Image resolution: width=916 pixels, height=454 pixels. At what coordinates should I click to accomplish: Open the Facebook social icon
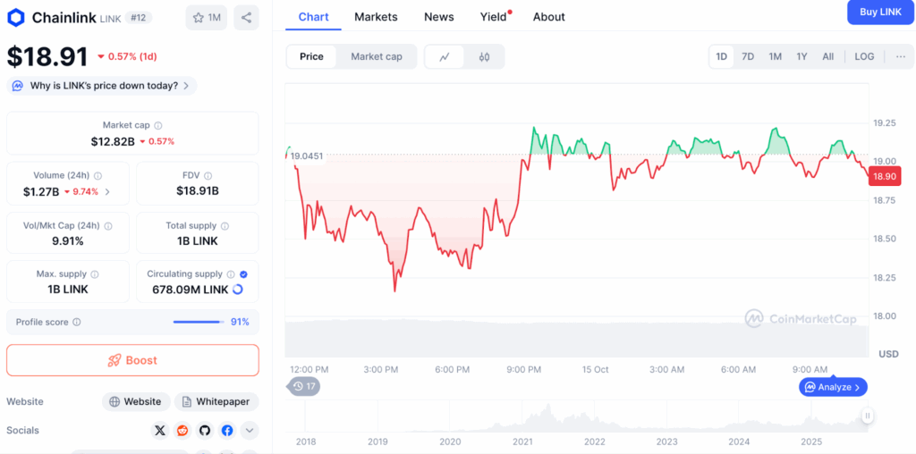227,431
